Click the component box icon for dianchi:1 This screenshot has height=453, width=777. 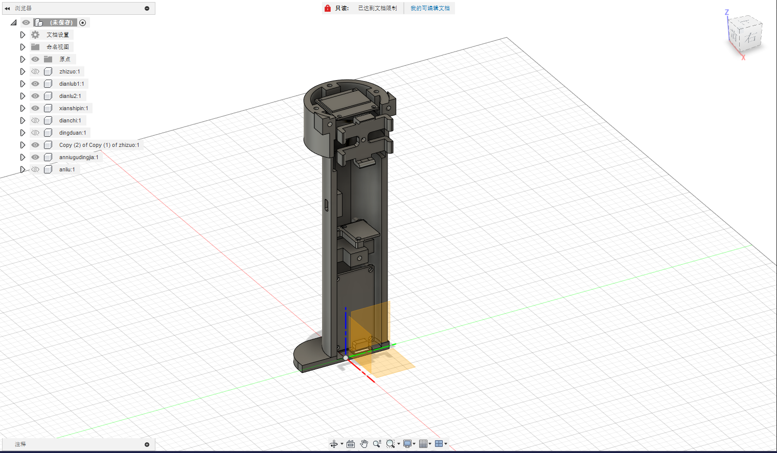click(x=48, y=120)
